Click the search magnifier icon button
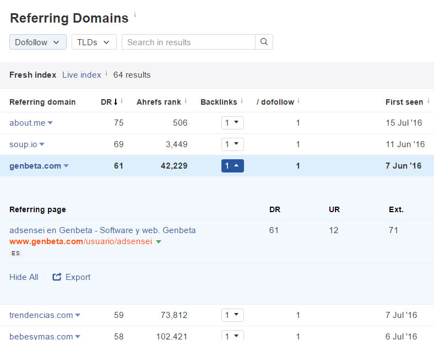434x340 pixels. (264, 42)
